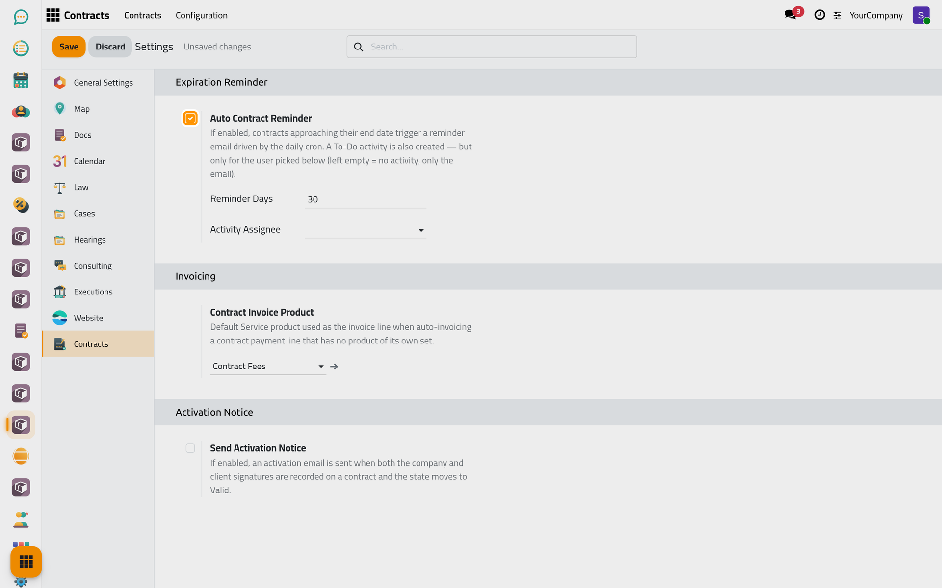Open the Contracts top menu
The image size is (942, 588).
click(142, 15)
